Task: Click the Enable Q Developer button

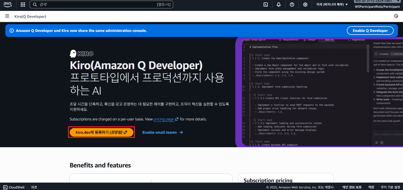Action: click(370, 31)
